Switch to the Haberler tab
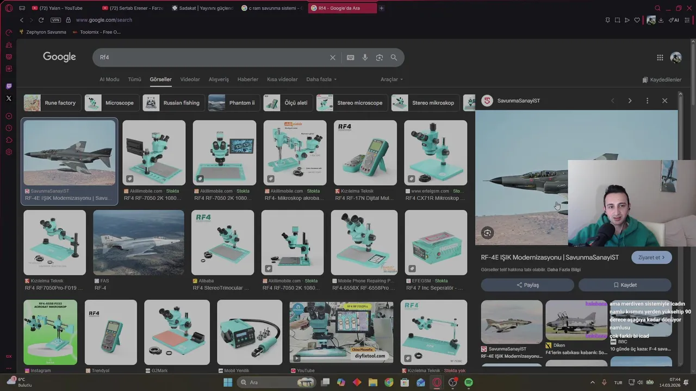This screenshot has width=696, height=391. pyautogui.click(x=248, y=79)
